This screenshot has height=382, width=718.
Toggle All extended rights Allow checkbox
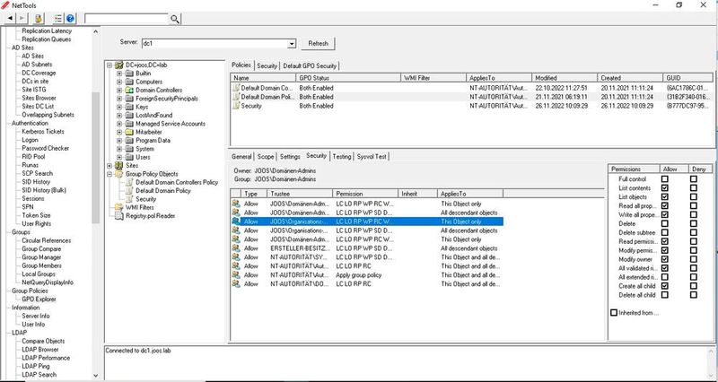coord(665,277)
